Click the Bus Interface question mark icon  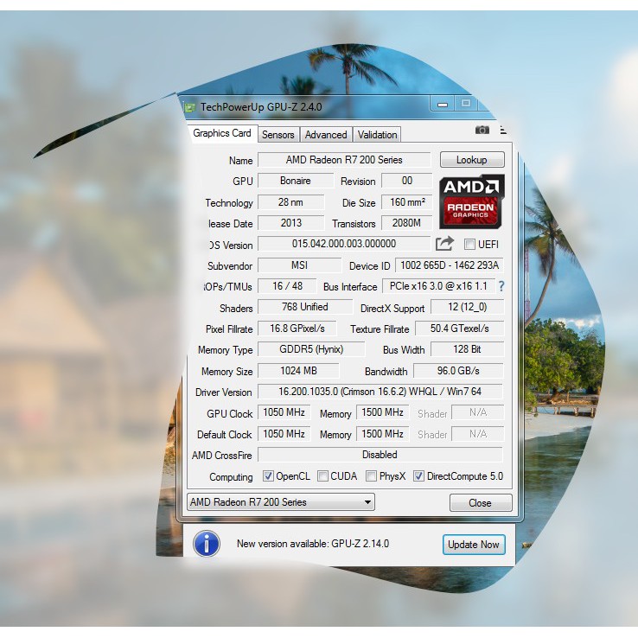coord(501,286)
